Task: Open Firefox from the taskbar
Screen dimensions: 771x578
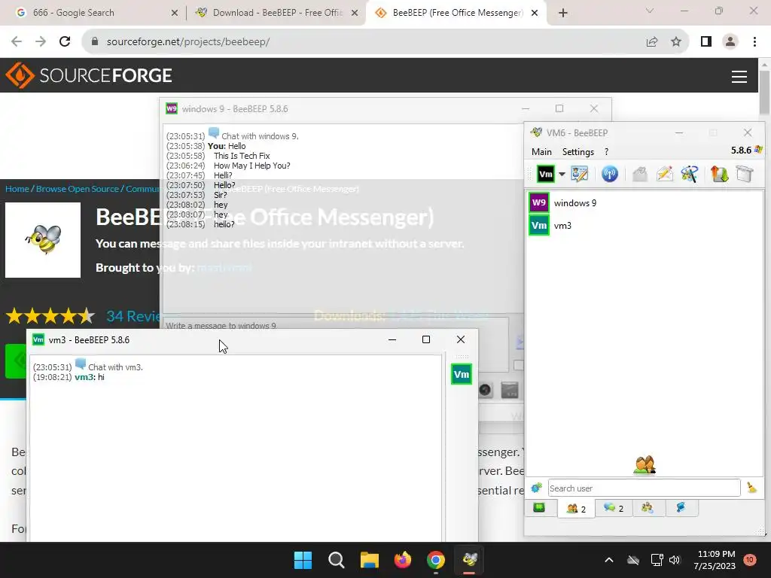Action: (x=403, y=560)
